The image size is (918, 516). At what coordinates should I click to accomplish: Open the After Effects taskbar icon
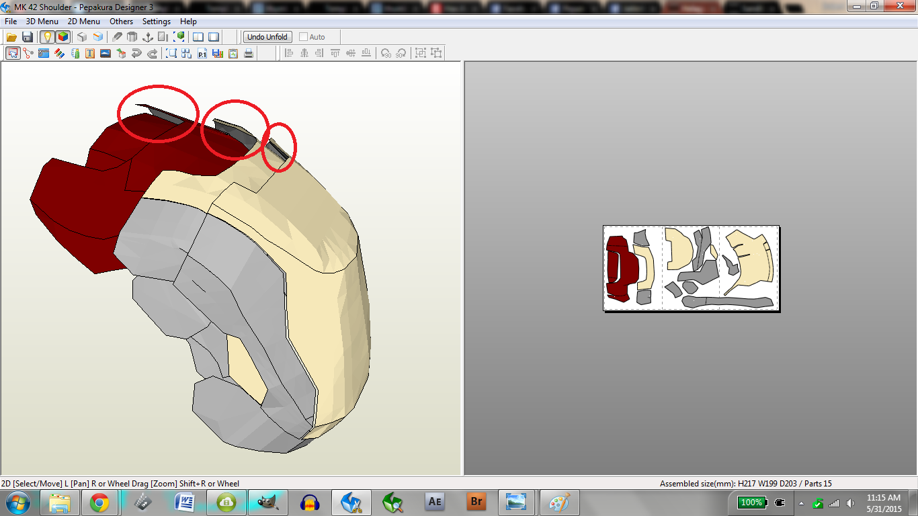[x=435, y=502]
